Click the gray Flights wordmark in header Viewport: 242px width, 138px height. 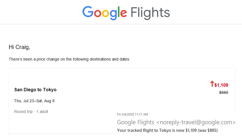[150, 12]
